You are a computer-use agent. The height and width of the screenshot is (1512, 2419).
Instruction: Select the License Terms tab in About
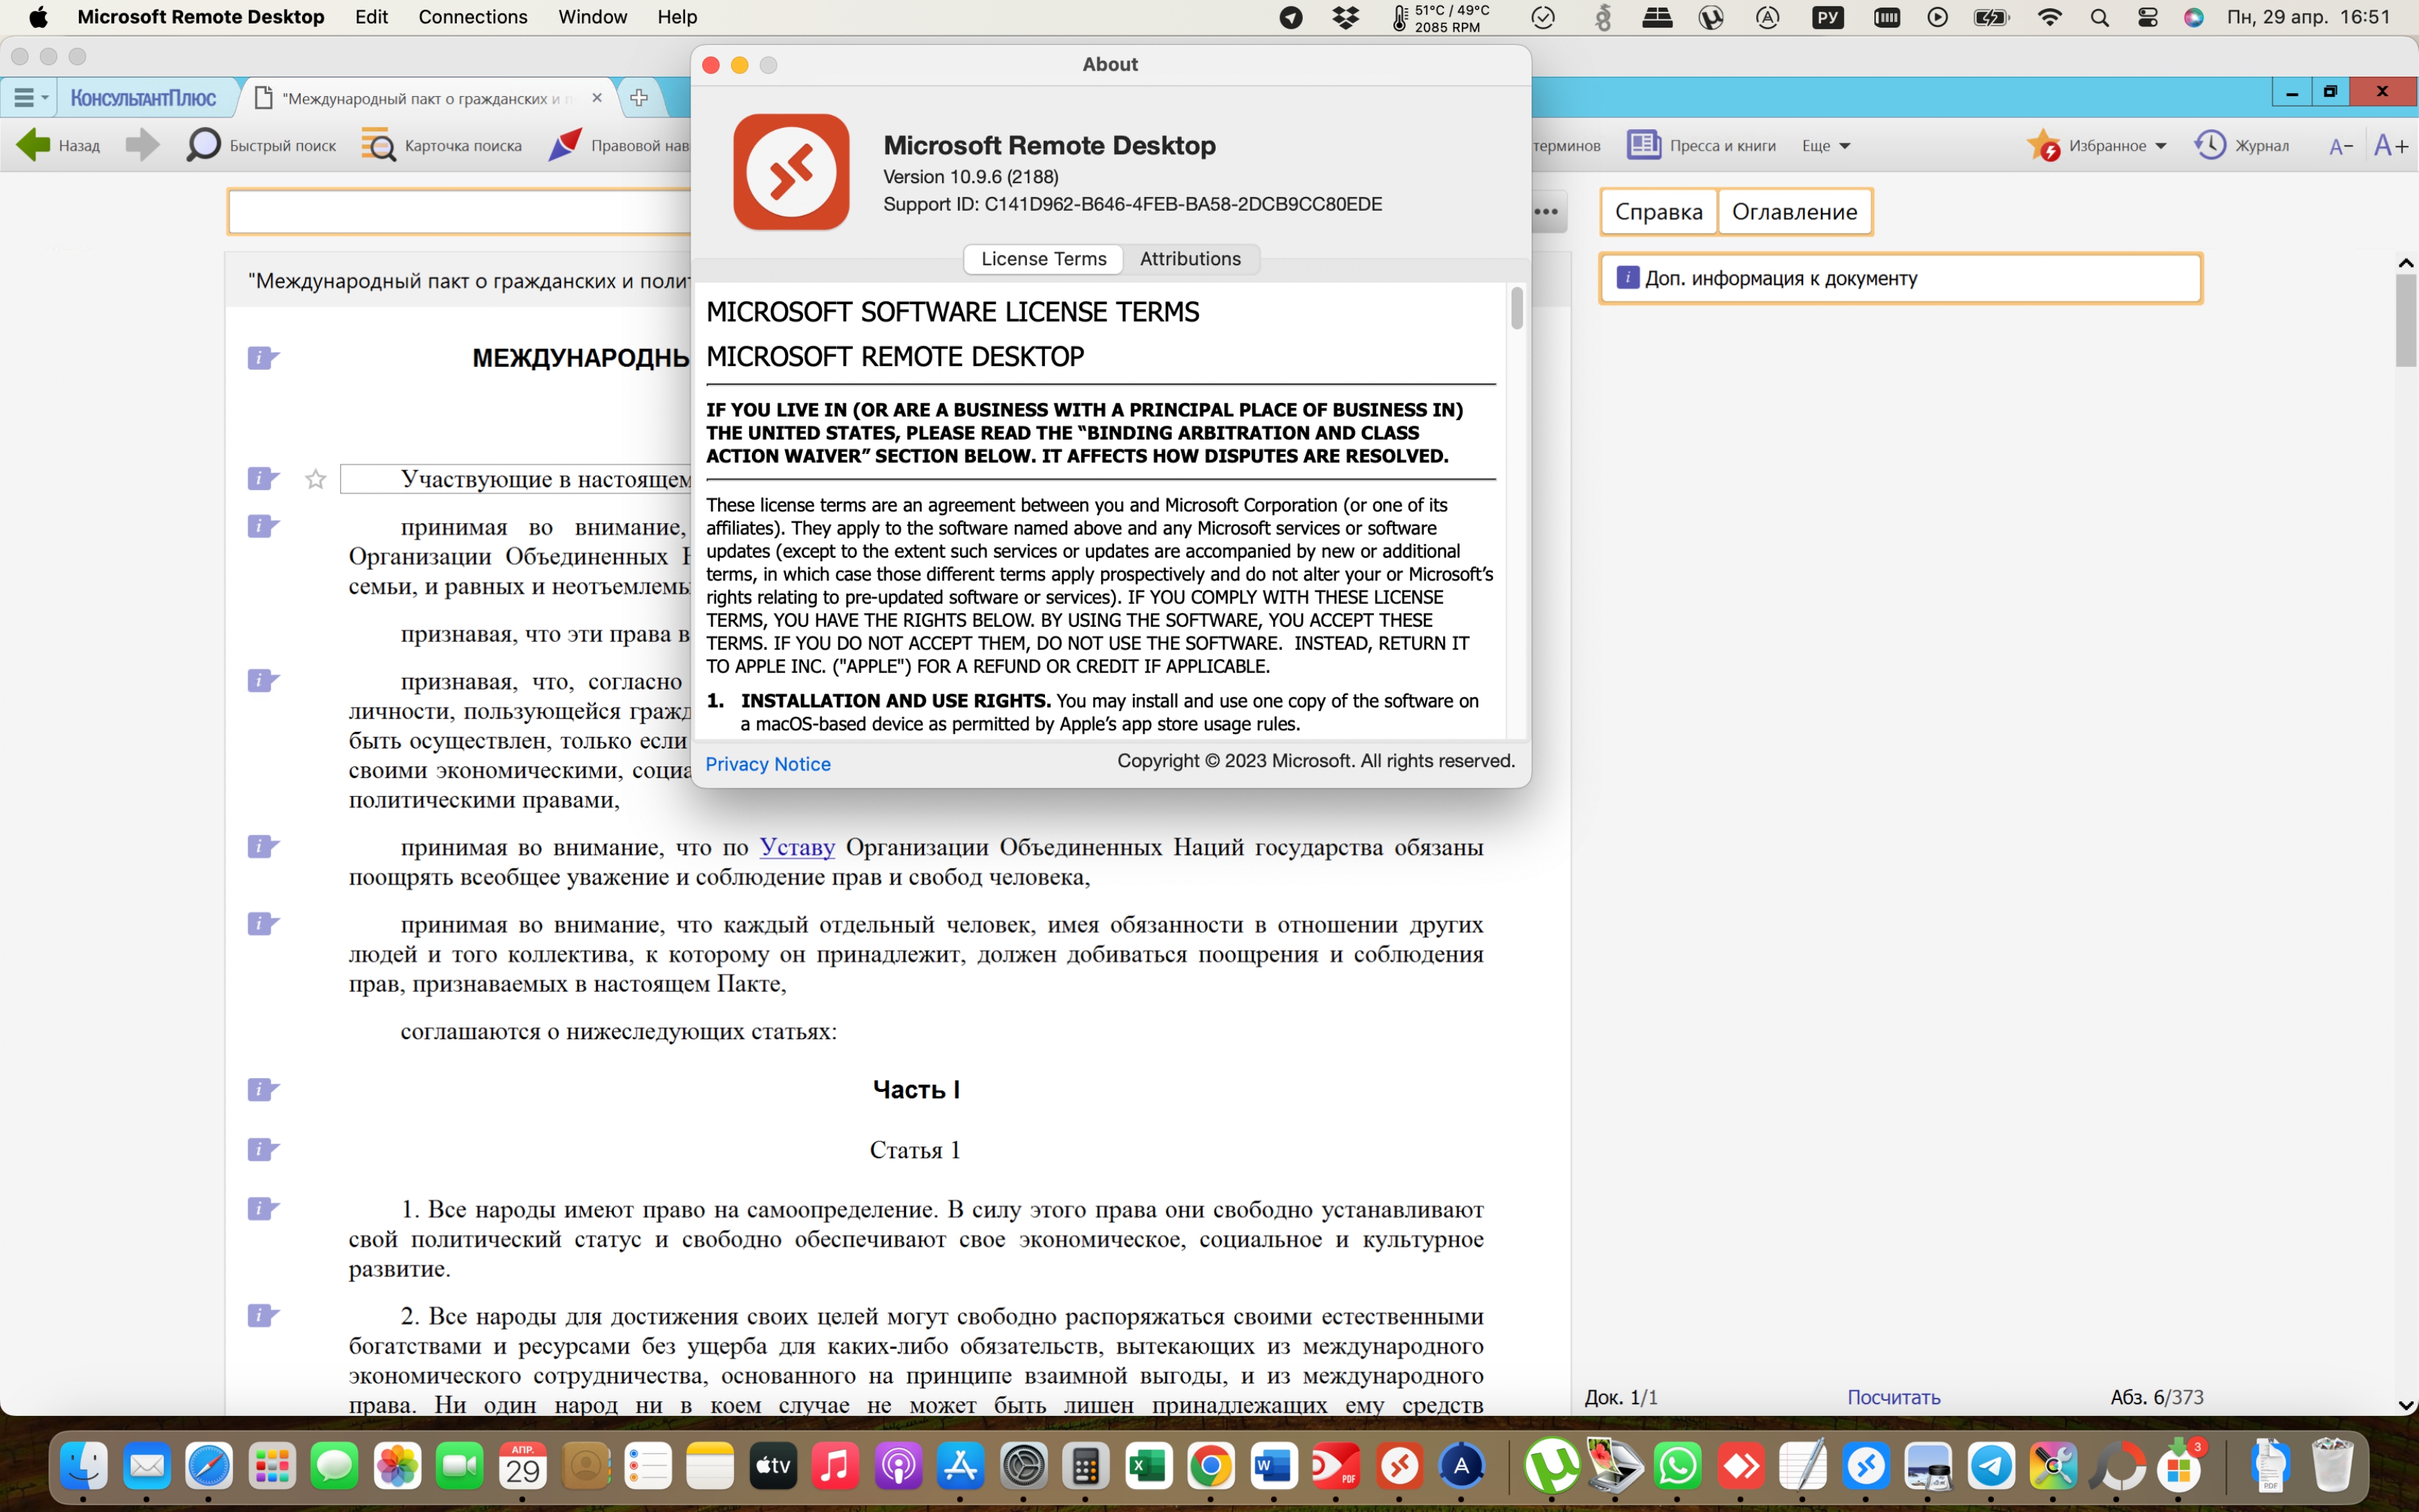coord(1043,259)
